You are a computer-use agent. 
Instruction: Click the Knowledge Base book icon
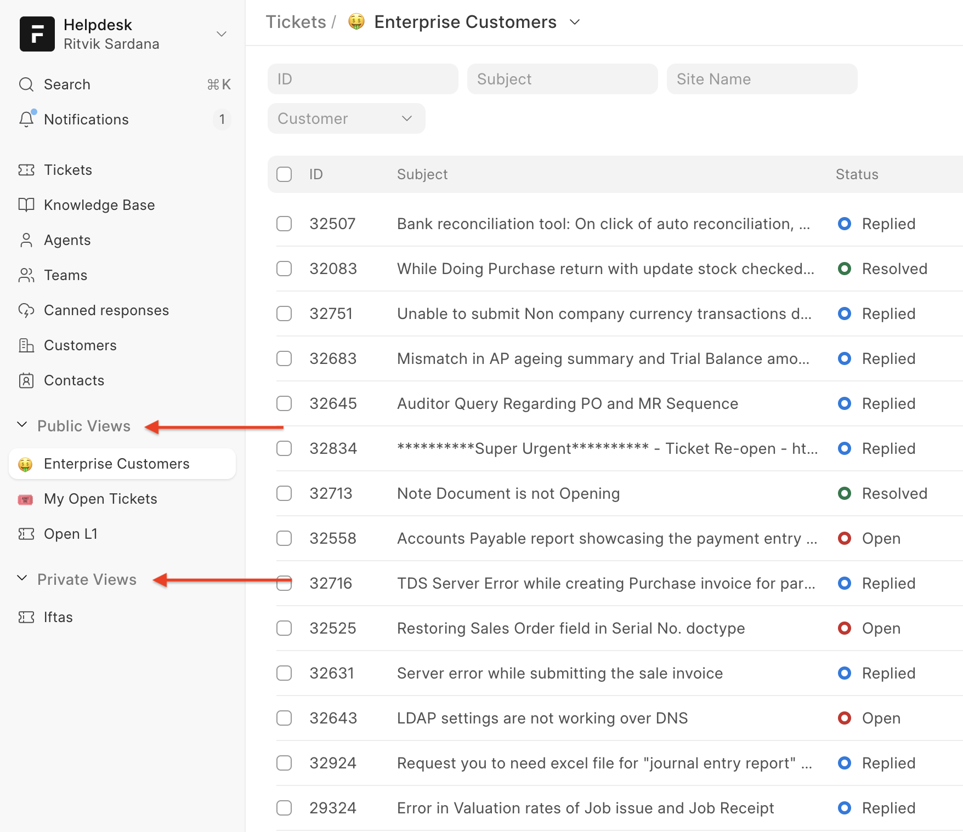(26, 205)
